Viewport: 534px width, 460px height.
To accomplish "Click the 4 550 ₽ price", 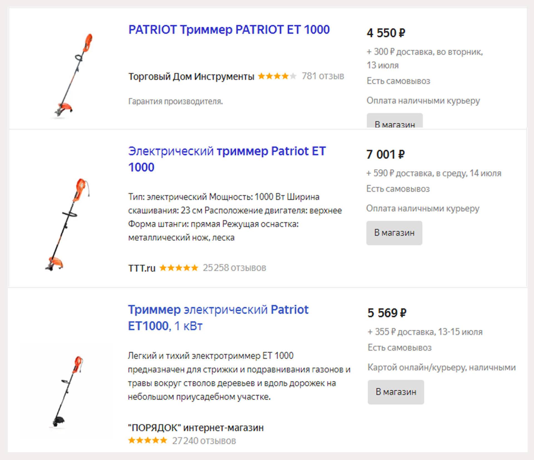I will point(386,33).
